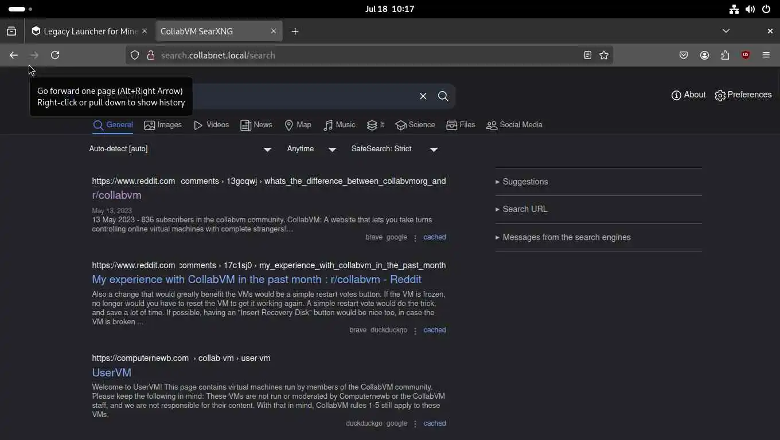Viewport: 780px width, 440px height.
Task: Open the uBlock Origin extension icon
Action: [746, 55]
